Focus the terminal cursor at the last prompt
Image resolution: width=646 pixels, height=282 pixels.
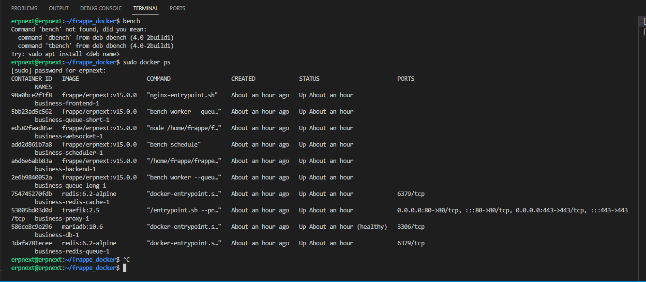[124, 268]
